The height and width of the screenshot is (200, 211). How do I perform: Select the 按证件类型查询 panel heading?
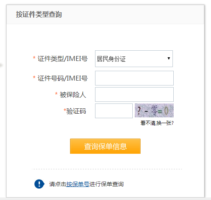point(39,14)
